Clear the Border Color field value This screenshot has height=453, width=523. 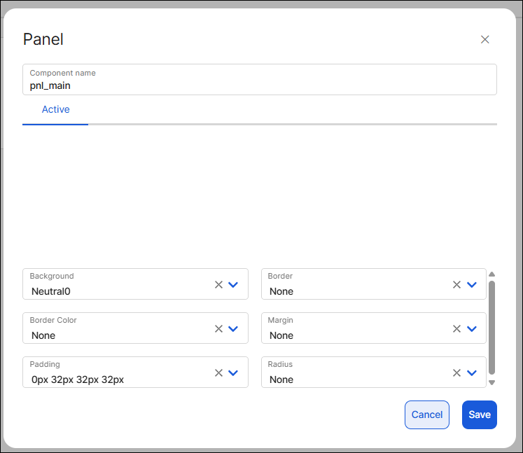click(218, 328)
